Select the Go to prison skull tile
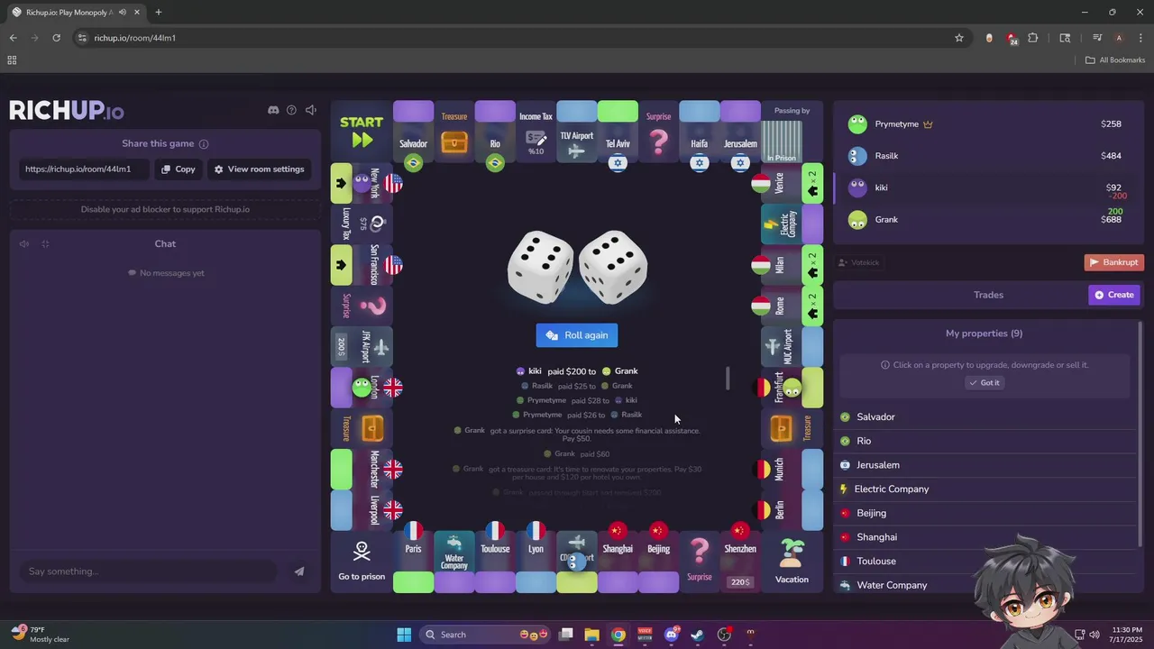This screenshot has height=649, width=1154. pos(362,562)
